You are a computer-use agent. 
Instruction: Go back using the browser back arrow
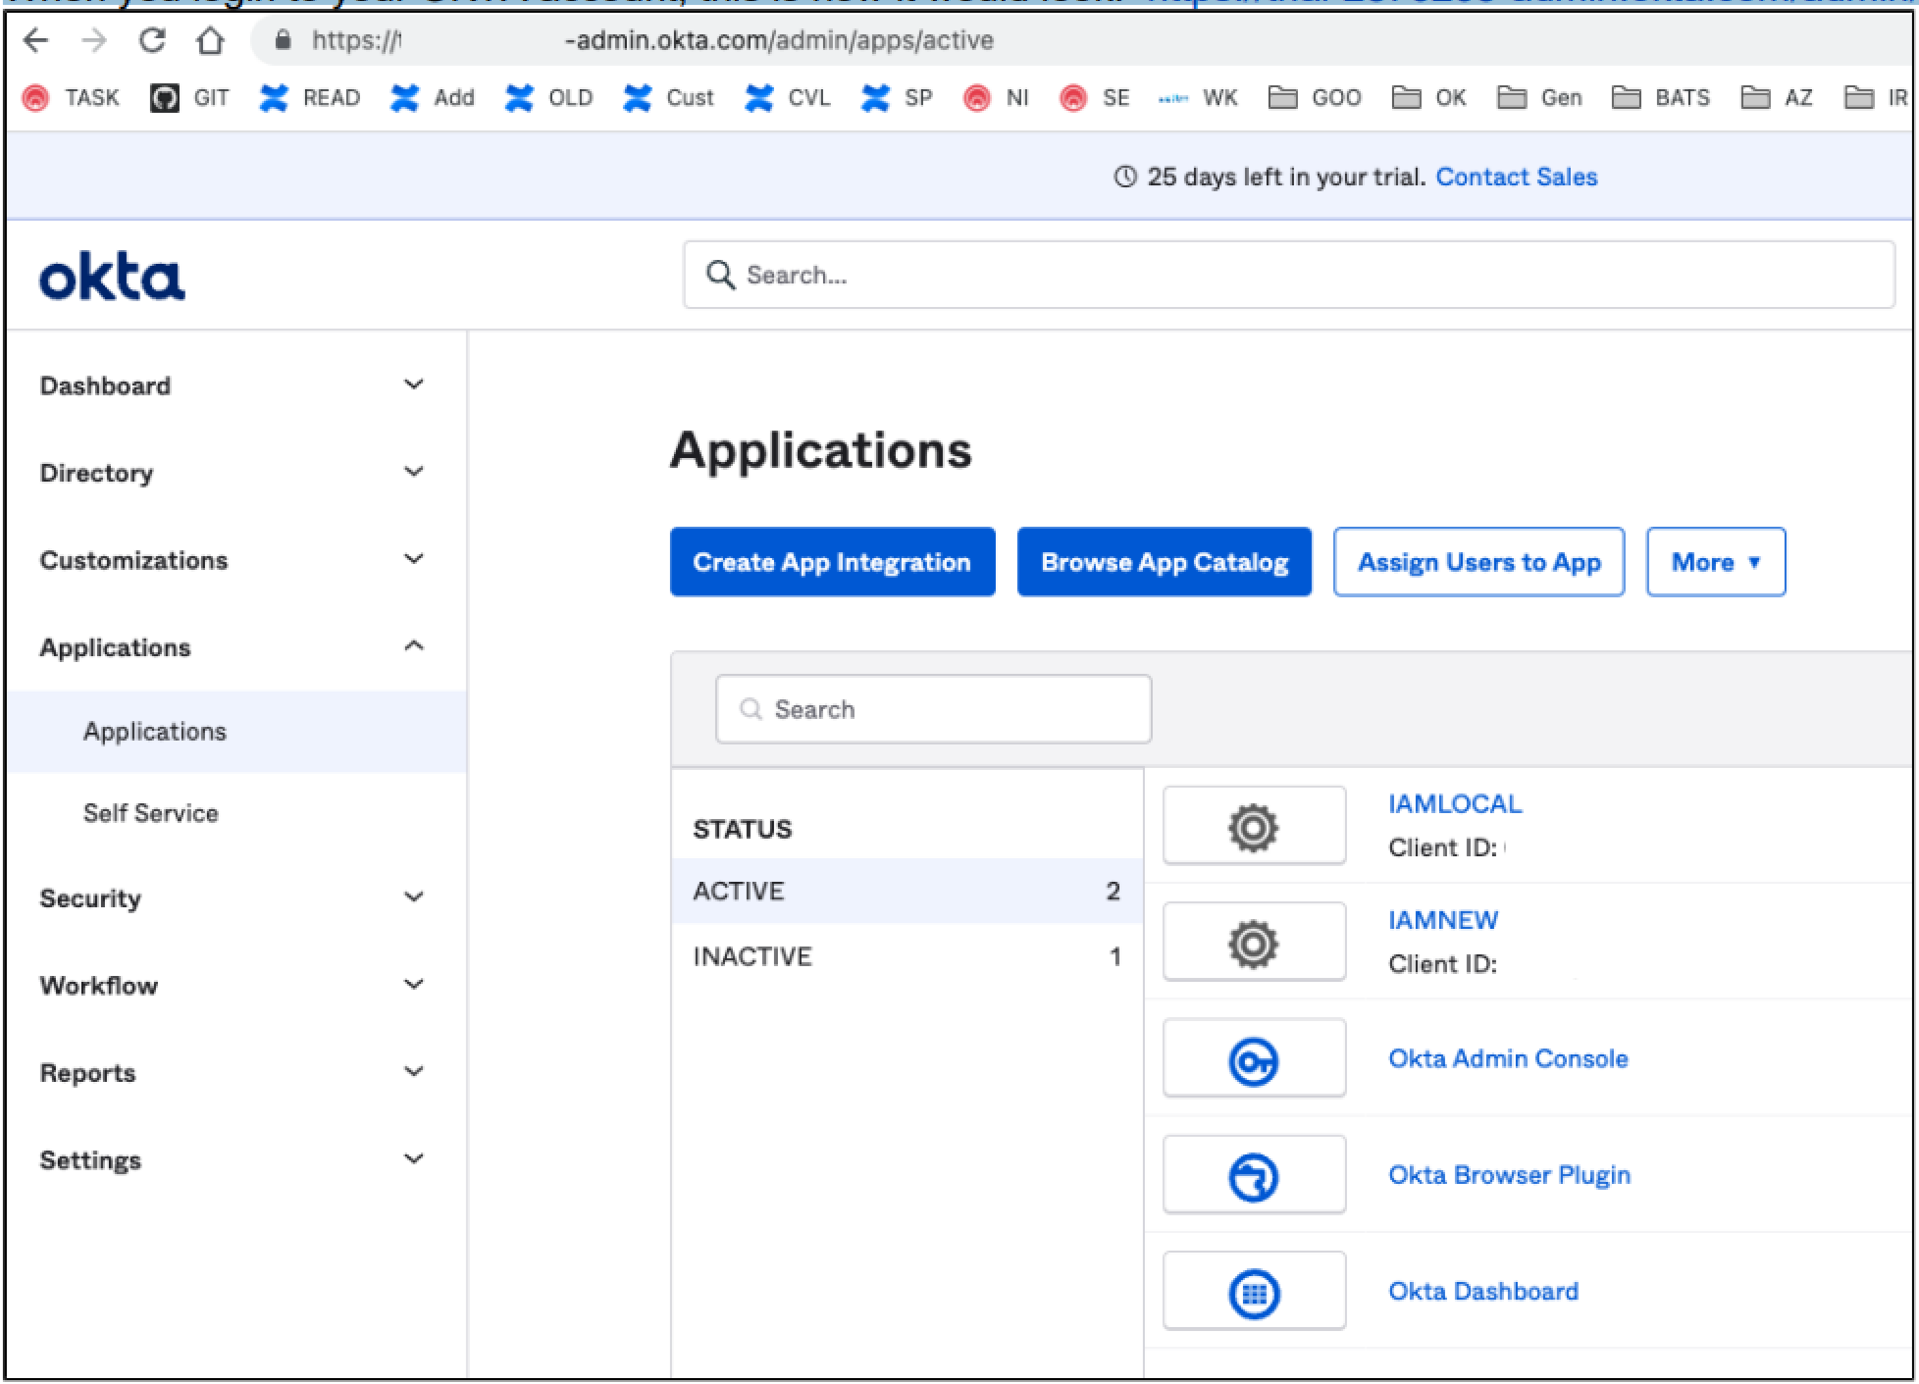coord(36,40)
